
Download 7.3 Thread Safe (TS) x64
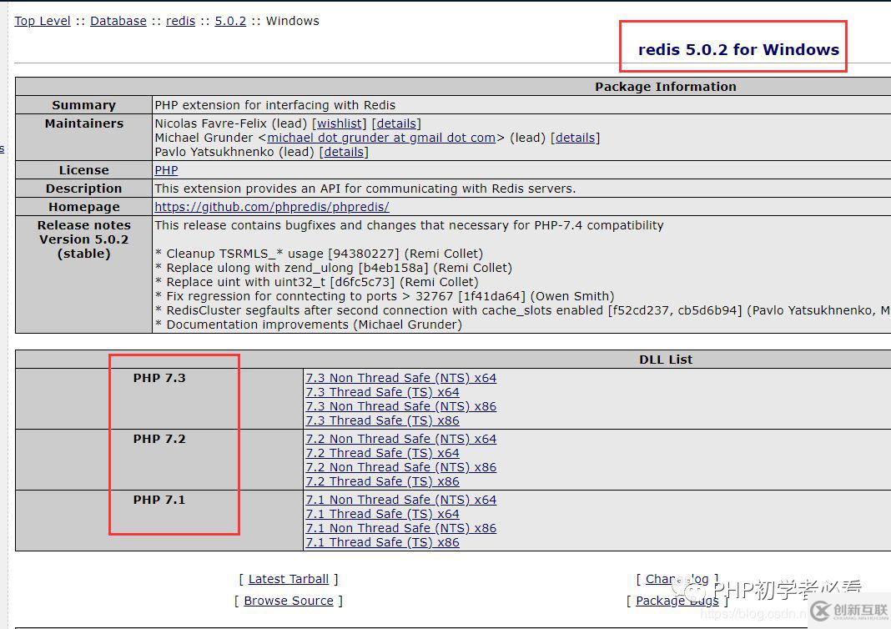coord(382,392)
